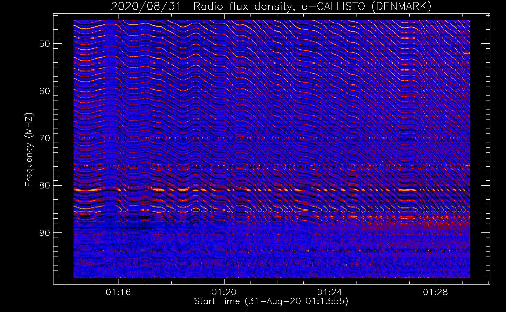
Task: Click the 70 MHz frequency tick label
Action: point(45,138)
